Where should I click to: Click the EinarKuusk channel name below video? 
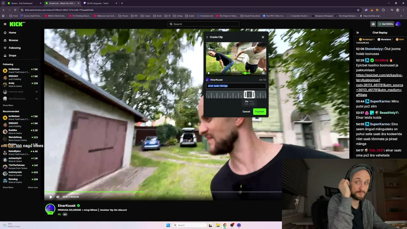(67, 206)
